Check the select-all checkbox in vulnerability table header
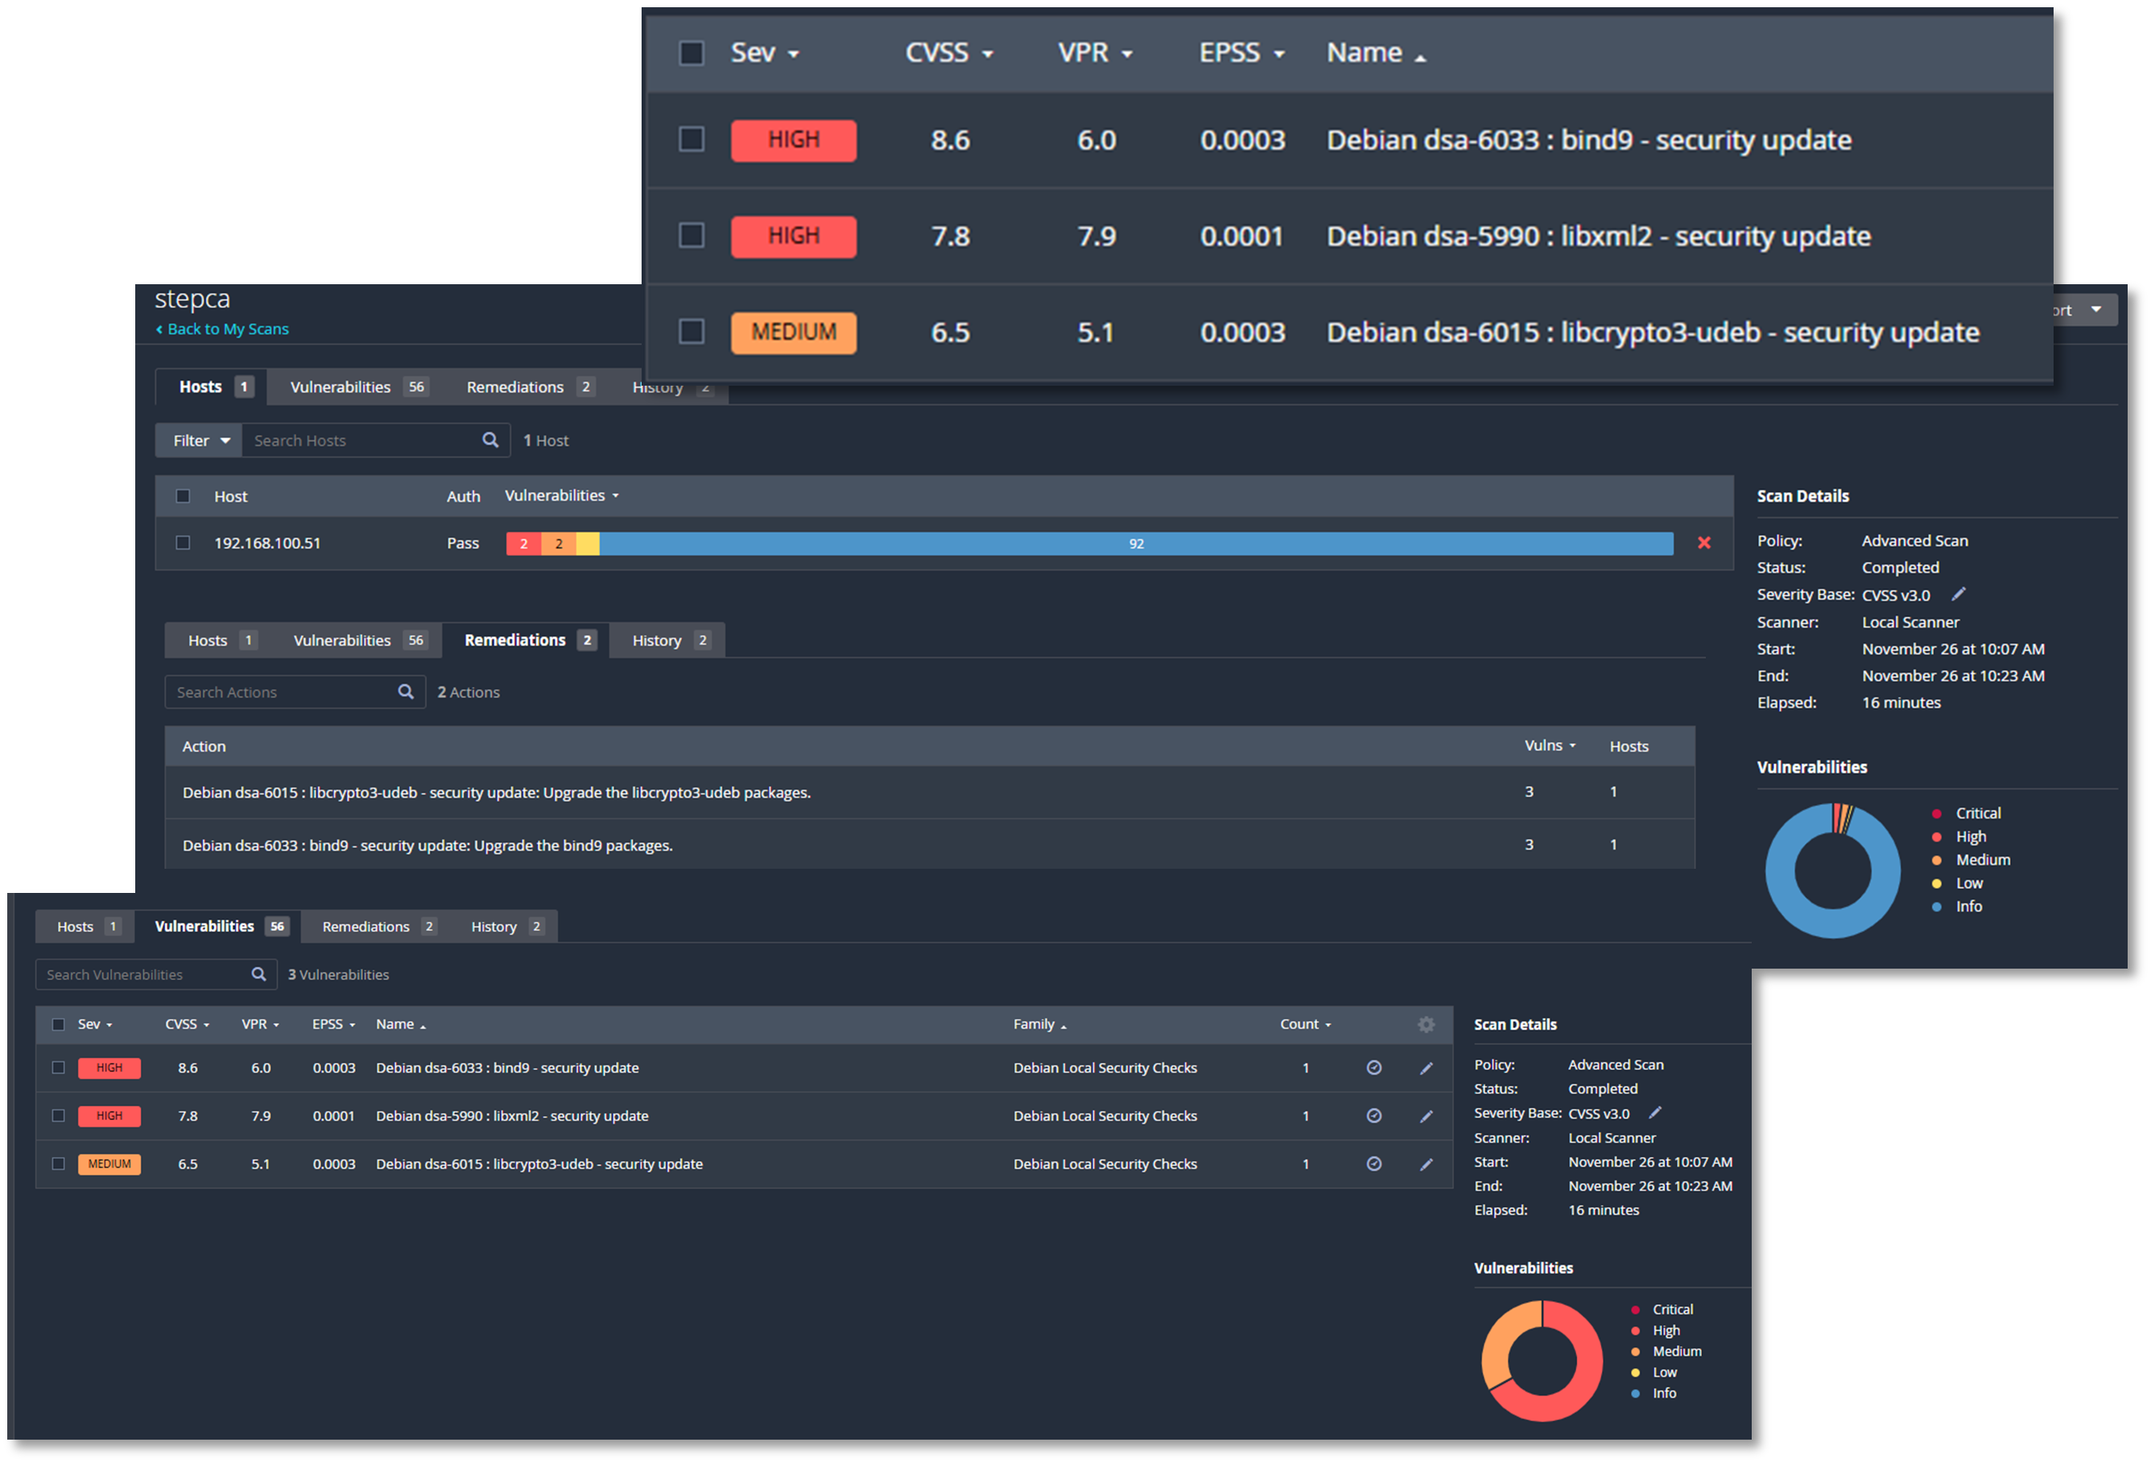 [x=57, y=1024]
